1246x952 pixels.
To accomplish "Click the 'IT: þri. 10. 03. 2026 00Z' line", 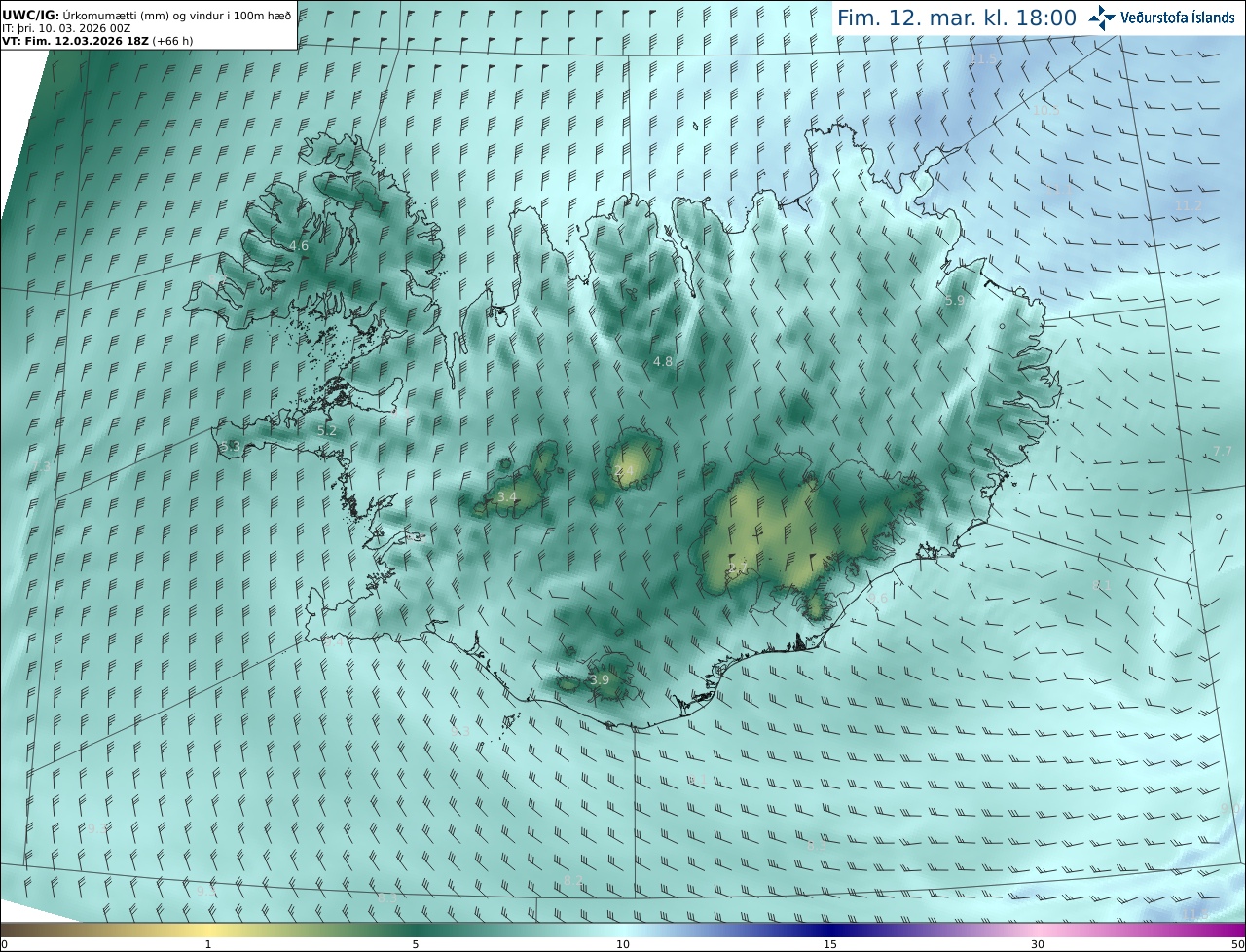I will click(67, 28).
